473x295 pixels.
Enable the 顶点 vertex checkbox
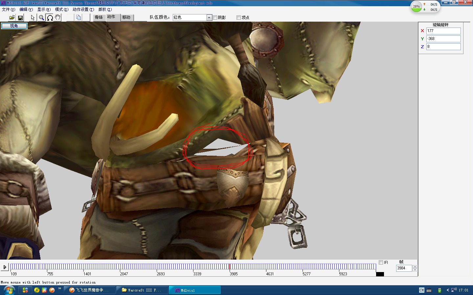[x=239, y=17]
